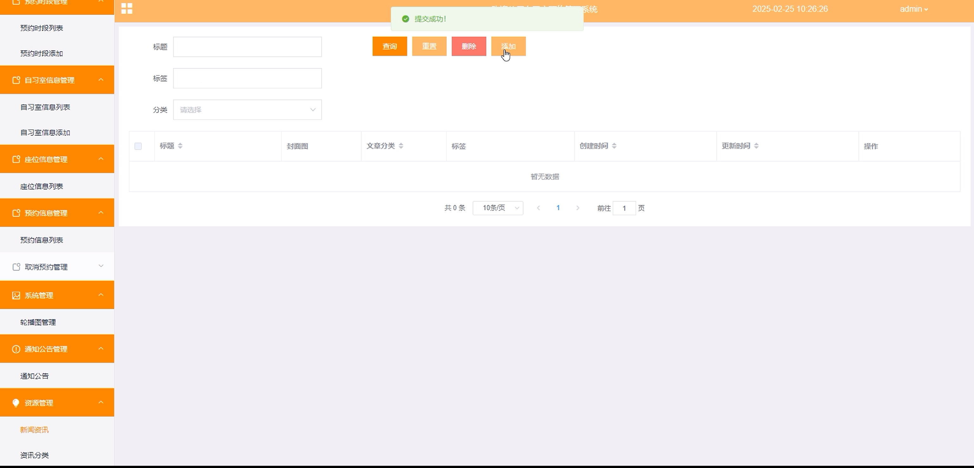Click the 座位信息管理 sidebar icon
Image resolution: width=974 pixels, height=468 pixels.
(x=16, y=159)
